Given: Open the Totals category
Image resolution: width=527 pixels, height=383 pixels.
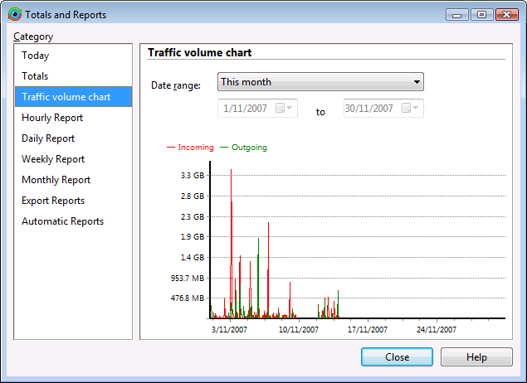Looking at the screenshot, I should click(73, 76).
